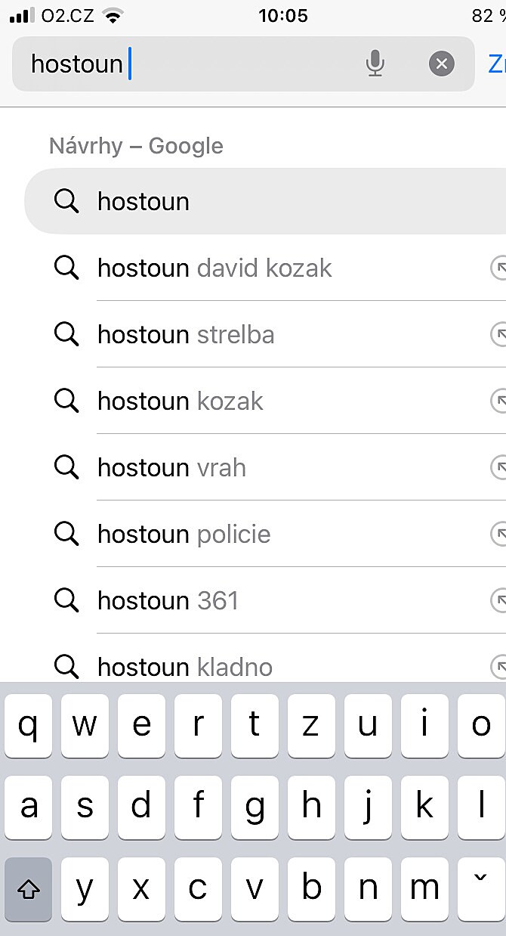
Task: Tap arrow icon next to 'hostoun strelba'
Action: click(x=498, y=335)
